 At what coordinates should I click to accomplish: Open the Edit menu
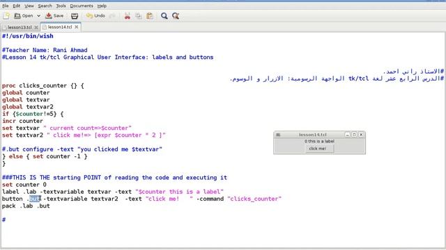pyautogui.click(x=17, y=6)
